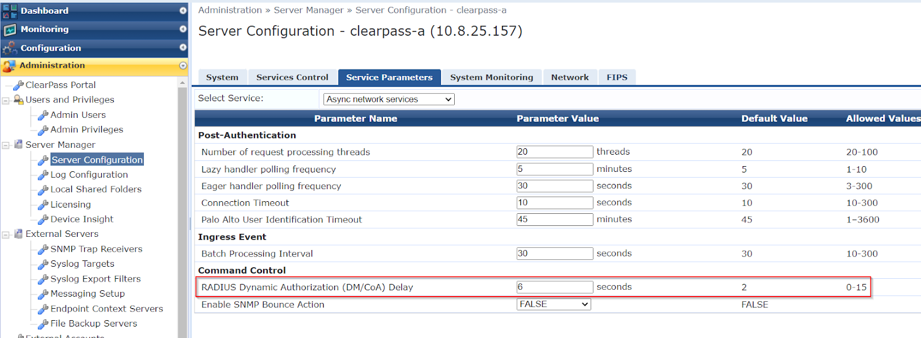Click the Configuration gears icon

click(10, 48)
